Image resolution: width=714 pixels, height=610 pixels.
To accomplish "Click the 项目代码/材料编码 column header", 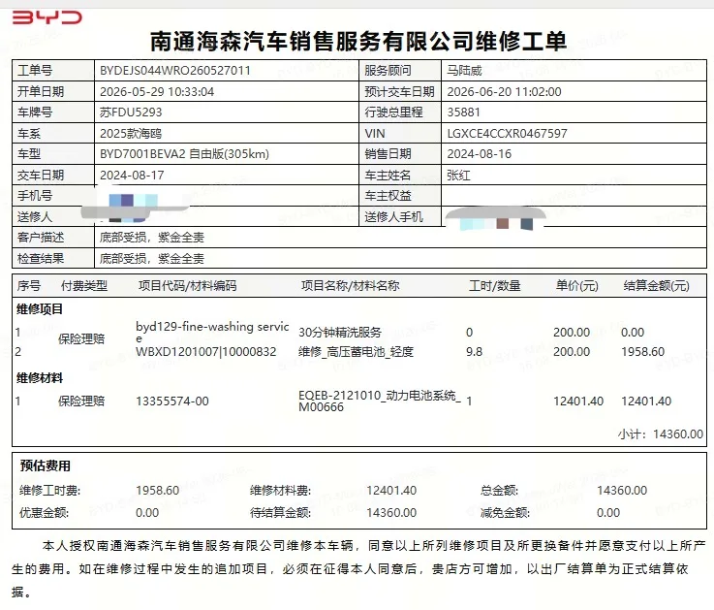I will (x=187, y=286).
